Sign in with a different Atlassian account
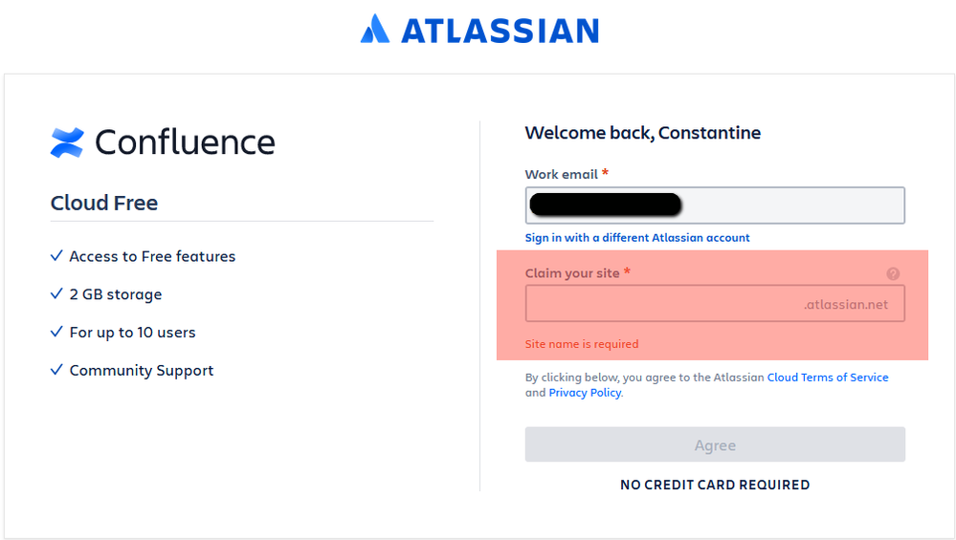 [x=637, y=238]
